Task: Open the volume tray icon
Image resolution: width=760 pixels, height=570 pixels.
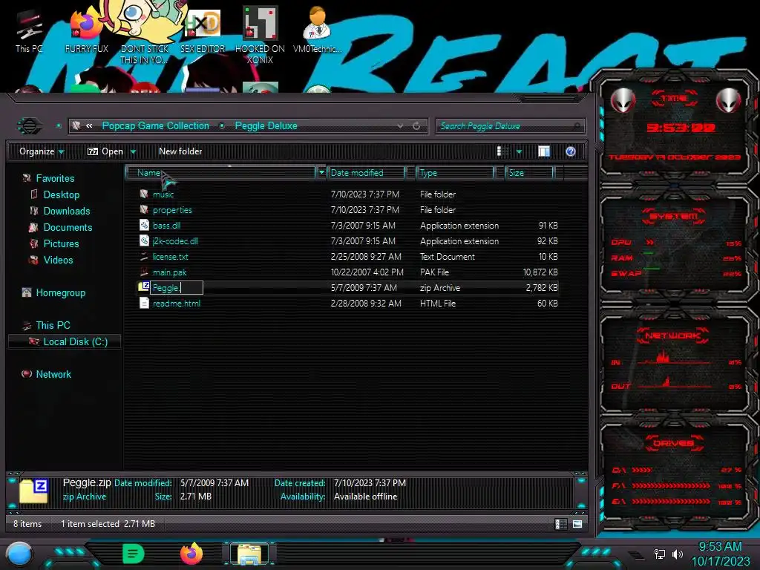Action: [x=677, y=554]
